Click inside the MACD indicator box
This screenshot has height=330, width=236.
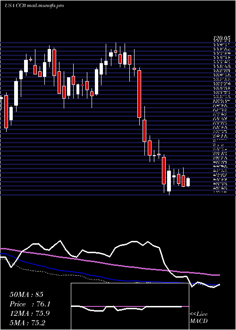click(x=130, y=306)
